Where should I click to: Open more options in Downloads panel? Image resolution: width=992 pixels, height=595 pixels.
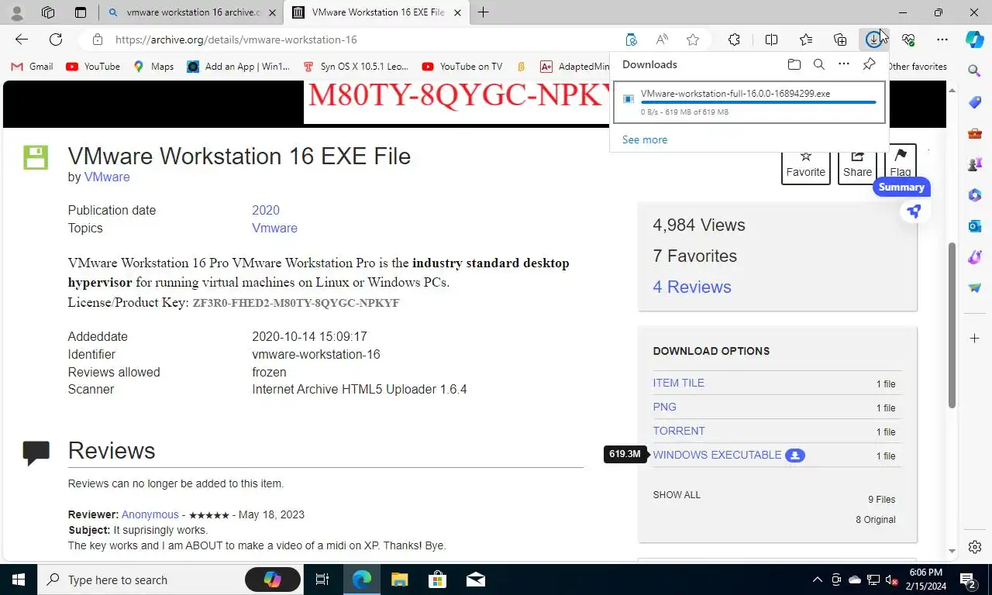844,64
